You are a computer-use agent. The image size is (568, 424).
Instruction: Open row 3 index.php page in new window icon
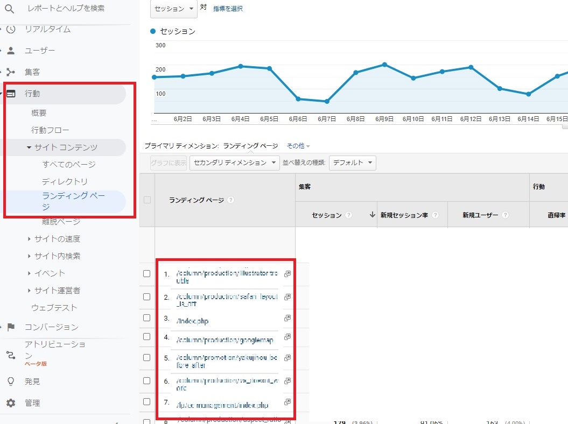[287, 318]
